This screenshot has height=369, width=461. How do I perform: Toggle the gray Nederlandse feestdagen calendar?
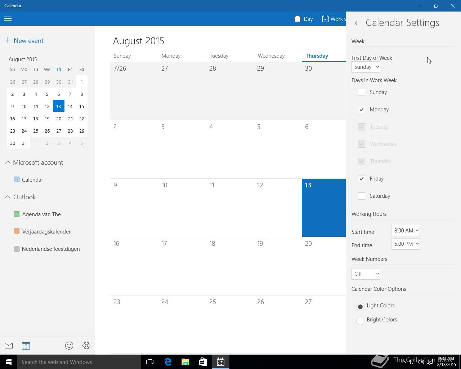(17, 249)
